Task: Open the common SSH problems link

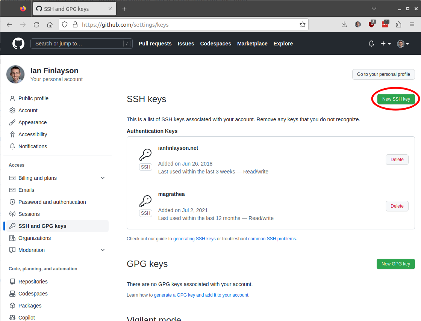Action: coord(272,239)
